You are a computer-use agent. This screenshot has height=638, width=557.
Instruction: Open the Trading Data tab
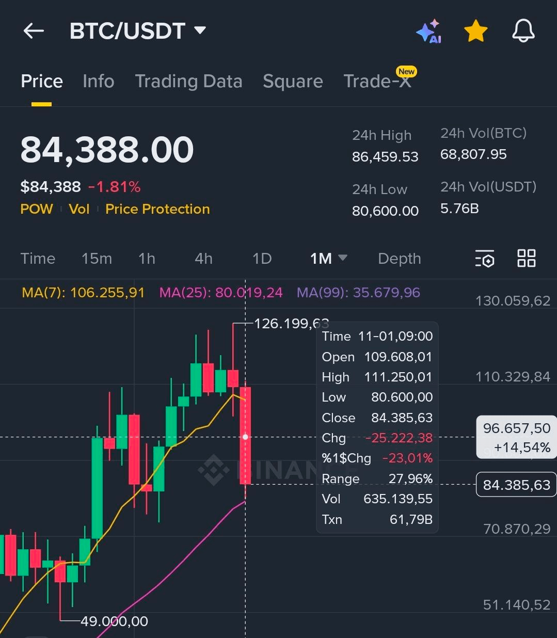[x=188, y=81]
